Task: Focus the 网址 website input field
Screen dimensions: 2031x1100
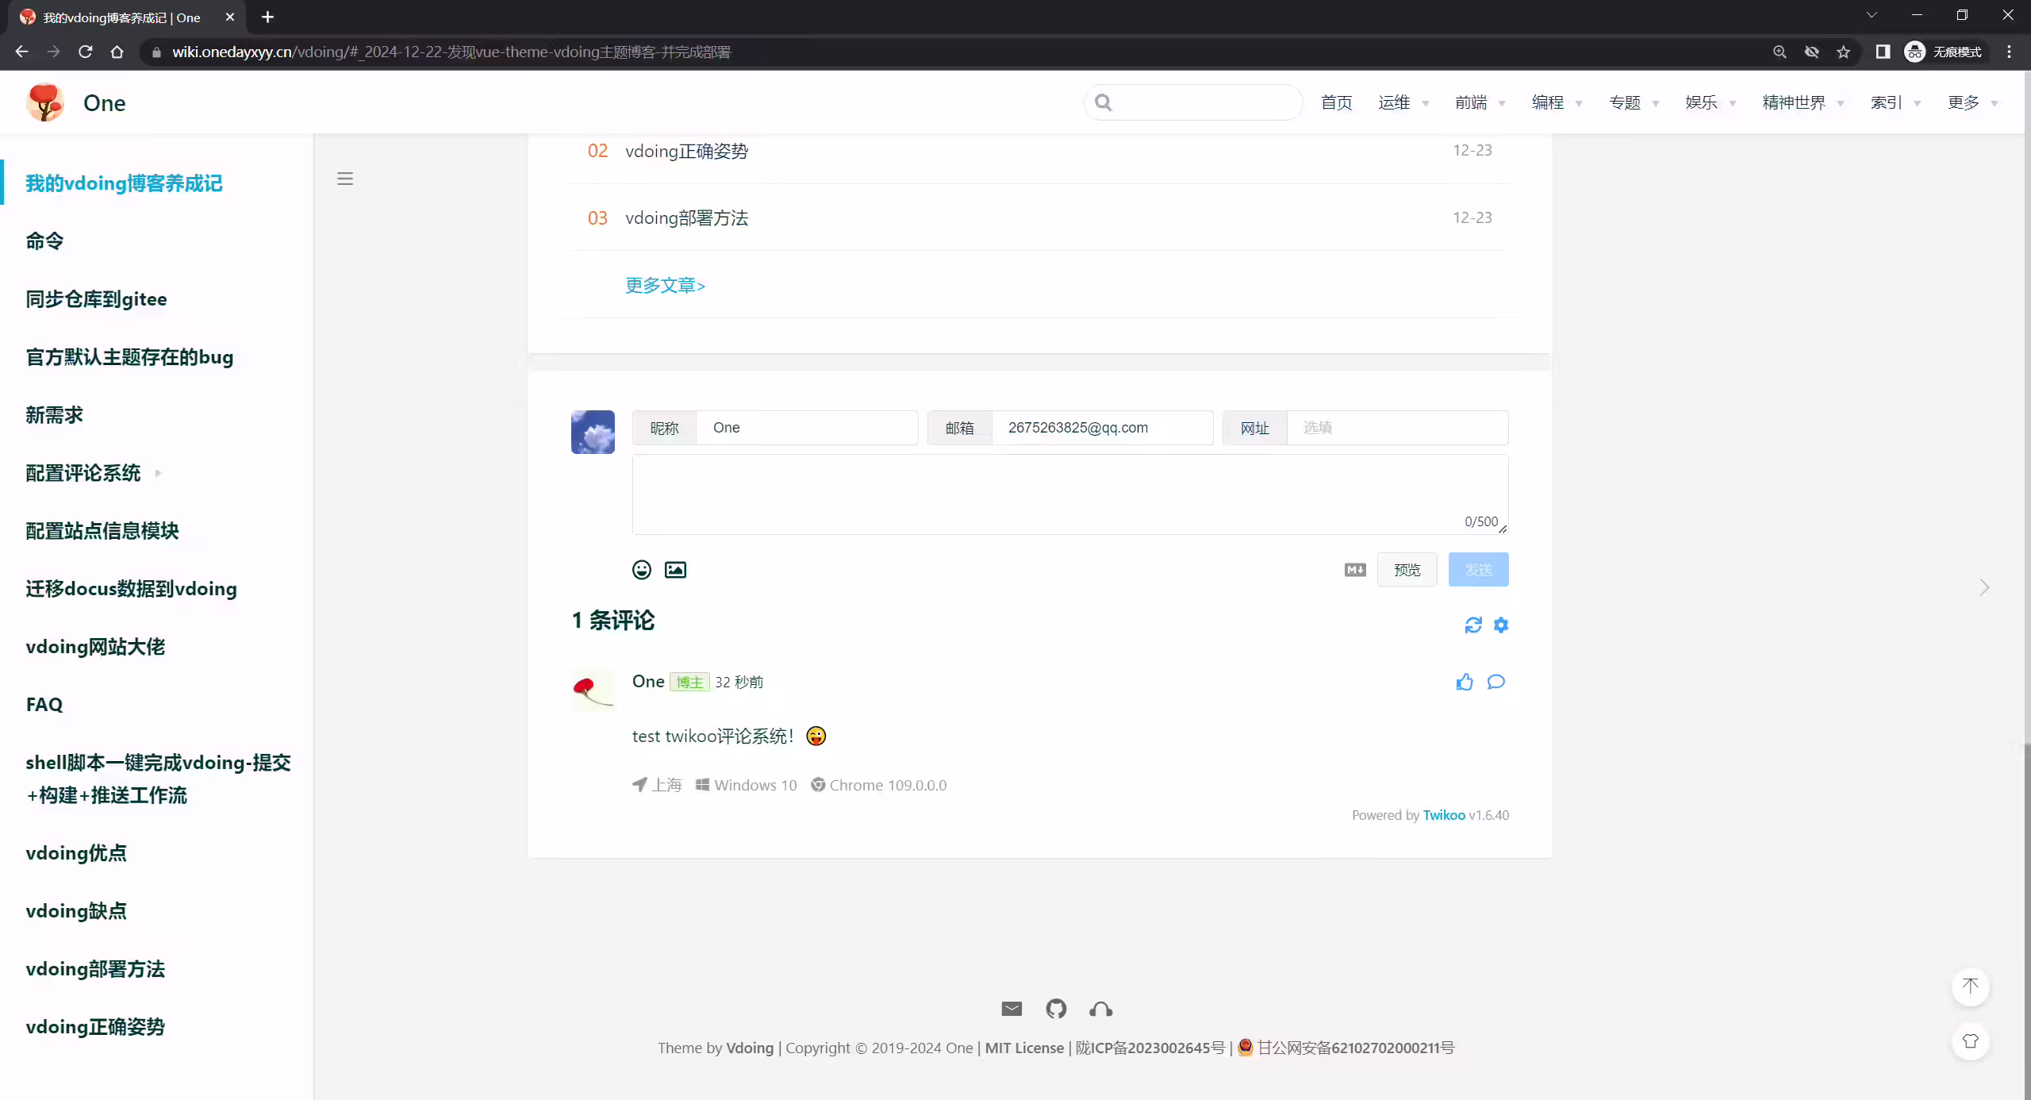Action: pyautogui.click(x=1397, y=428)
